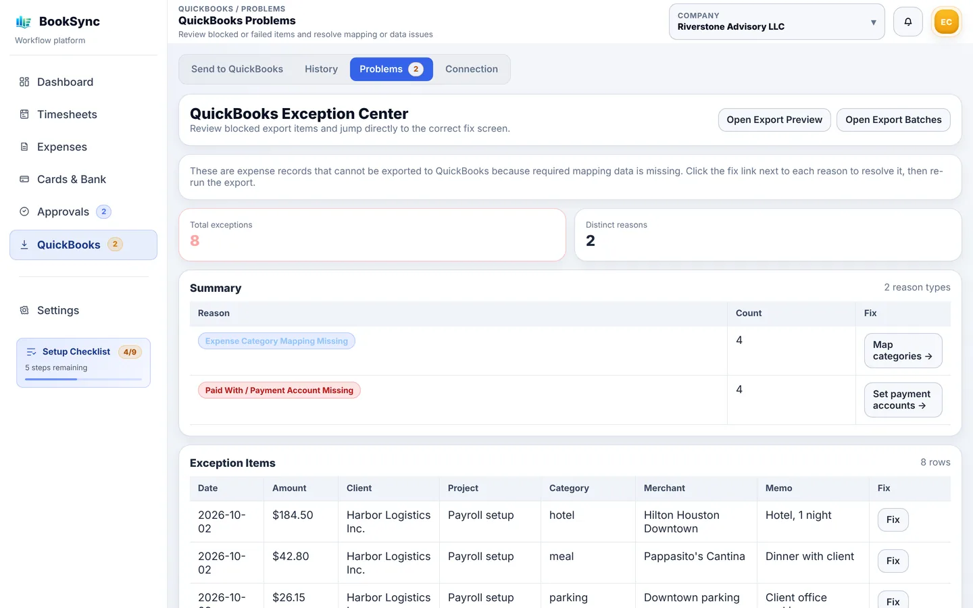Switch to the Send to QuickBooks tab
This screenshot has height=608, width=973.
tap(237, 69)
